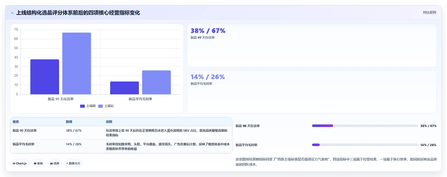Open the 14% / 26% metric card
This screenshot has height=177, width=447.
point(312,92)
